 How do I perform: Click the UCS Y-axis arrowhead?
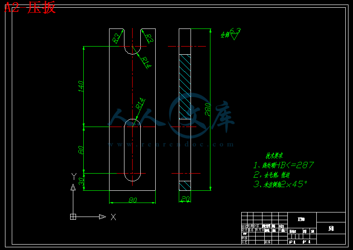(73, 187)
